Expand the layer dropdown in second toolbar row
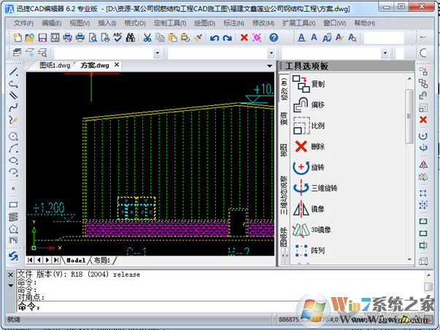Screen dimensions: 440x330 [x=158, y=53]
